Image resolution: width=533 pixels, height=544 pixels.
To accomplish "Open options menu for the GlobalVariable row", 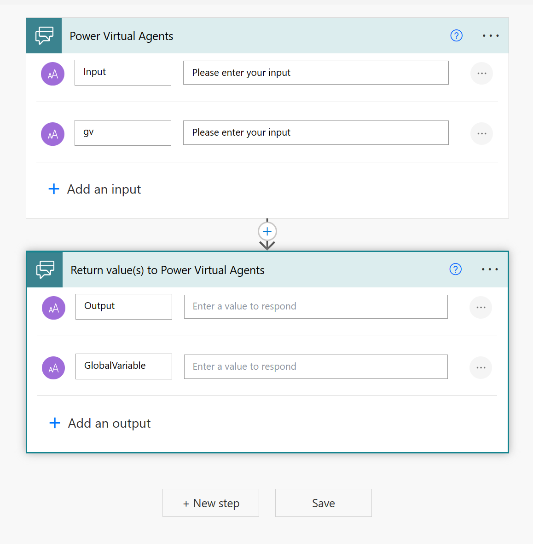I will [481, 367].
